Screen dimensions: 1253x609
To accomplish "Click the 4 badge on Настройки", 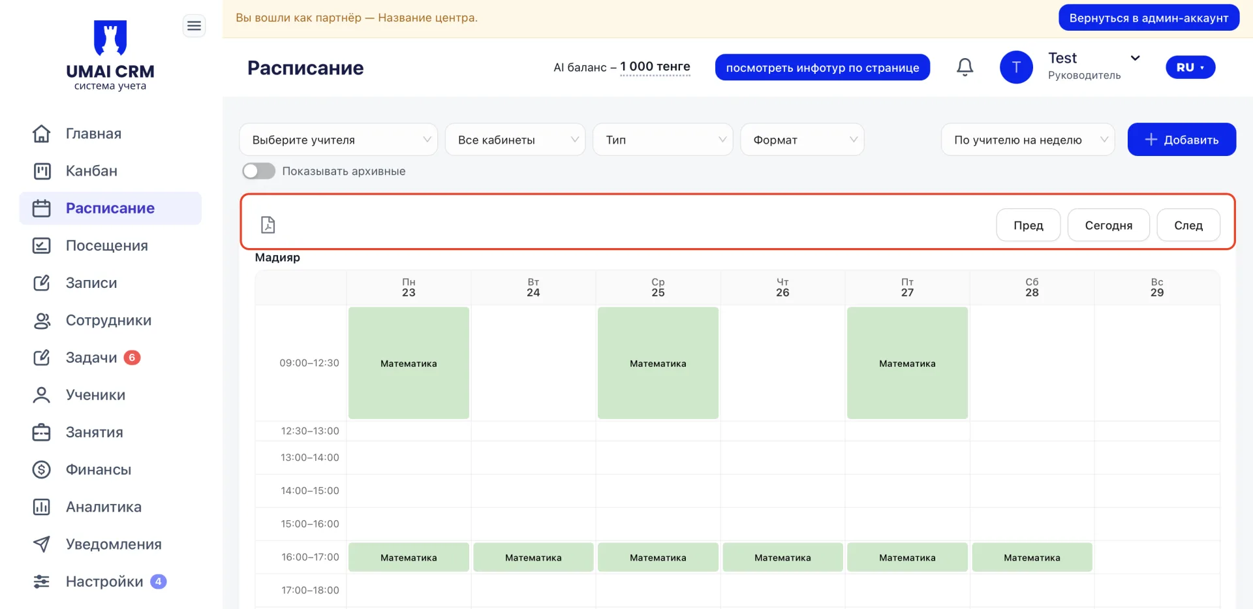I will (x=159, y=582).
